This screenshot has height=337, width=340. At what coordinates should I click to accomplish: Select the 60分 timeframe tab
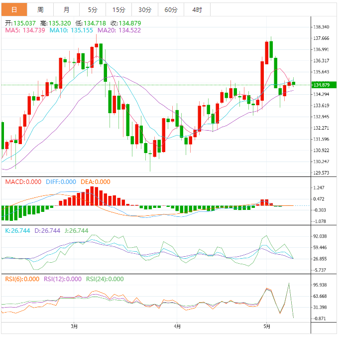click(x=171, y=10)
